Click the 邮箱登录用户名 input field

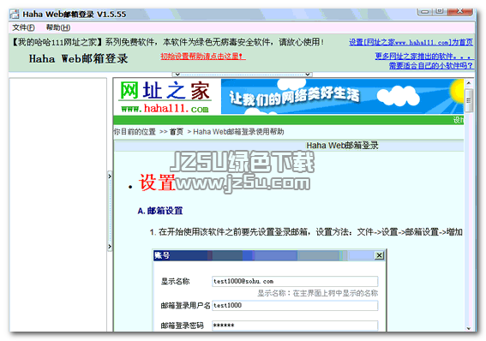[x=295, y=305]
